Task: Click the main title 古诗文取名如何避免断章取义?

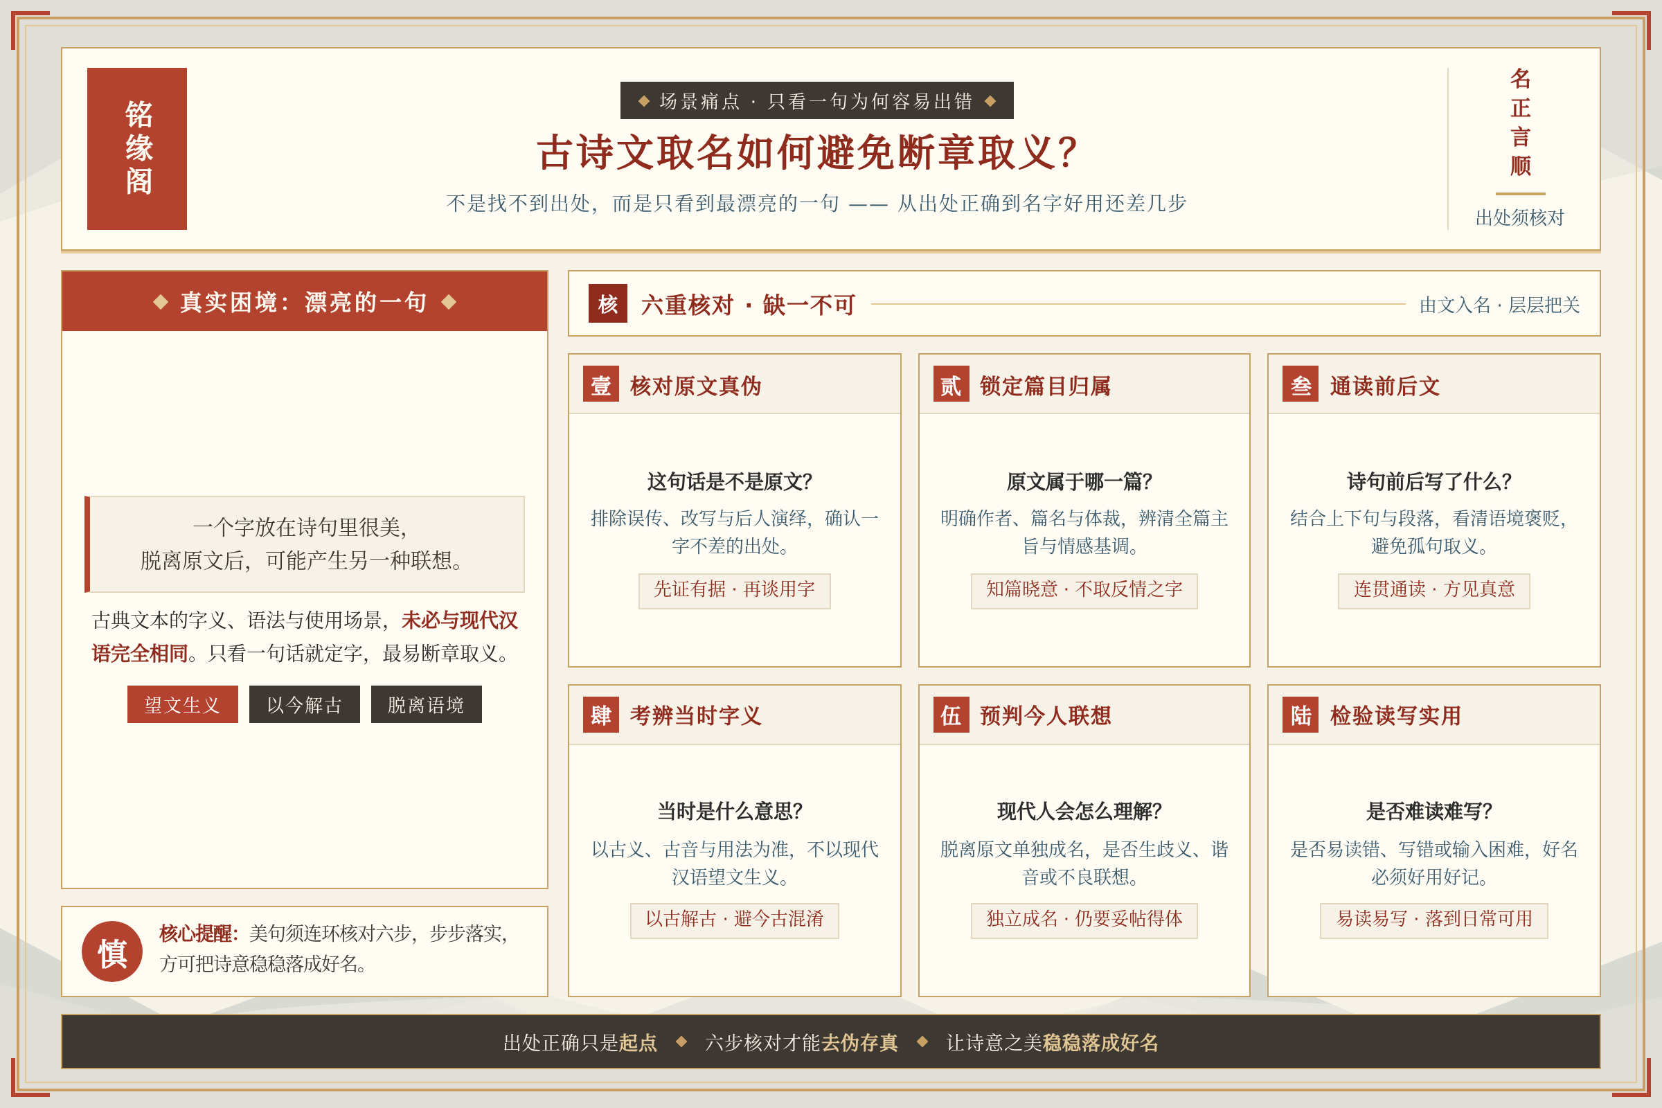Action: pyautogui.click(x=806, y=152)
